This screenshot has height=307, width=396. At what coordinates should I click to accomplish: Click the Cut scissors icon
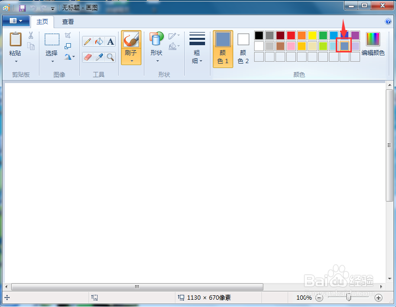click(31, 35)
